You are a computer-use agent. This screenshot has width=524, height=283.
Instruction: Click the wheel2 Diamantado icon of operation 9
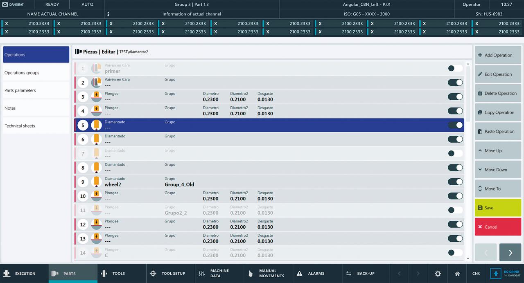tap(96, 182)
